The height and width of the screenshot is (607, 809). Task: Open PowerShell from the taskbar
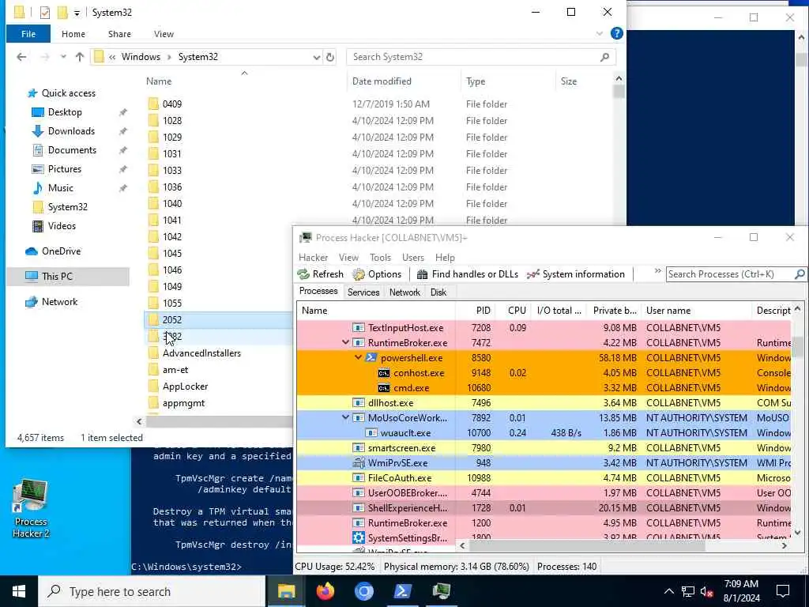[402, 591]
